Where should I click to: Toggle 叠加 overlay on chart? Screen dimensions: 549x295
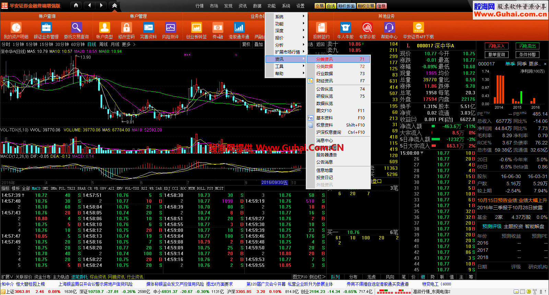[258, 45]
